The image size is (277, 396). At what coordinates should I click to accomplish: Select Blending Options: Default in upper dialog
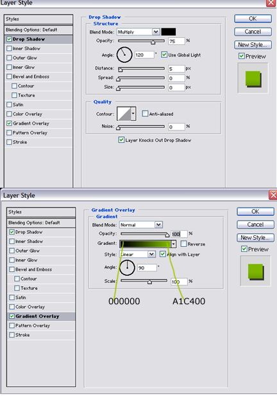38,30
